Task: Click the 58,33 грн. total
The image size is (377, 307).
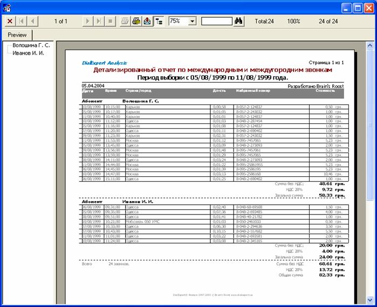Action: [332, 196]
